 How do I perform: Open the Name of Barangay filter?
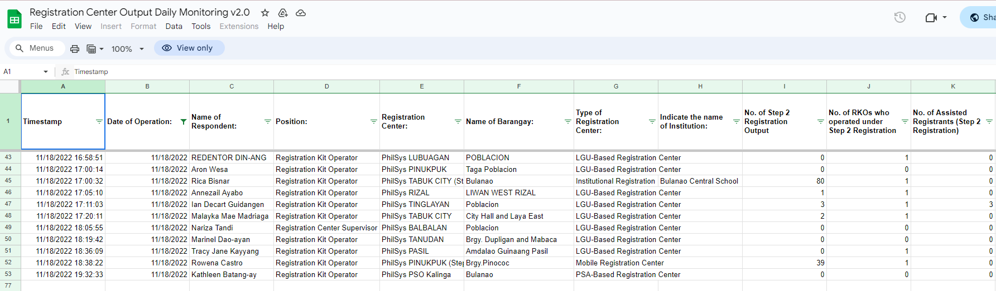point(567,121)
